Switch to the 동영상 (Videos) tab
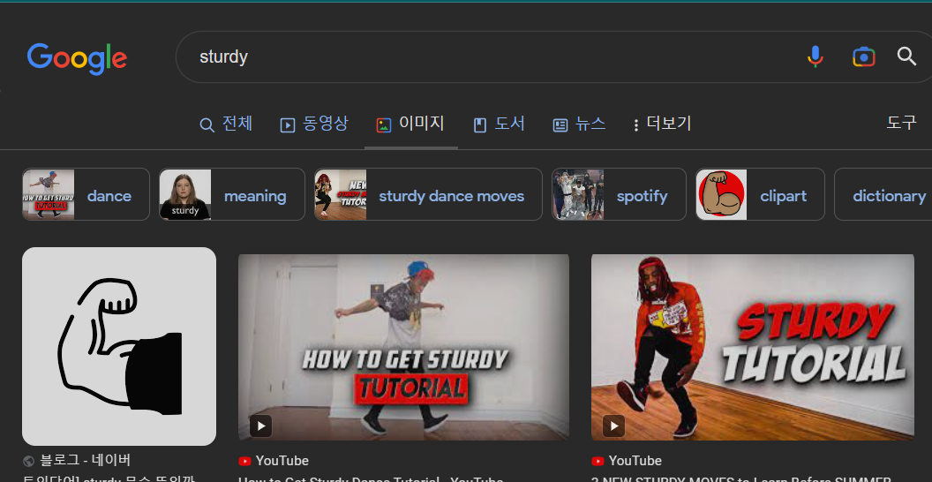Screen dimensions: 932x482 pyautogui.click(x=314, y=124)
